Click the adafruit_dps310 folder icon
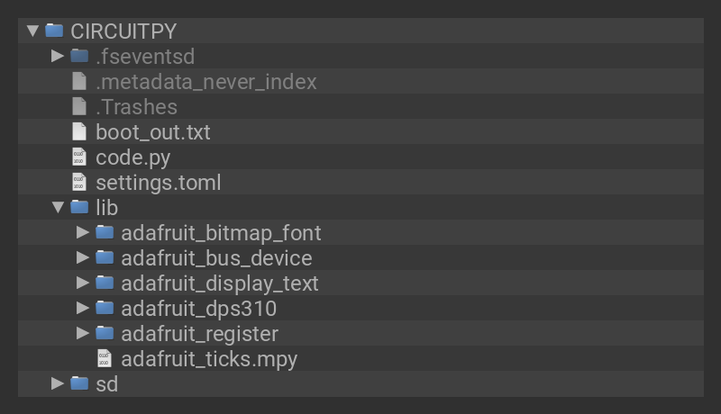Image resolution: width=721 pixels, height=414 pixels. 105,308
